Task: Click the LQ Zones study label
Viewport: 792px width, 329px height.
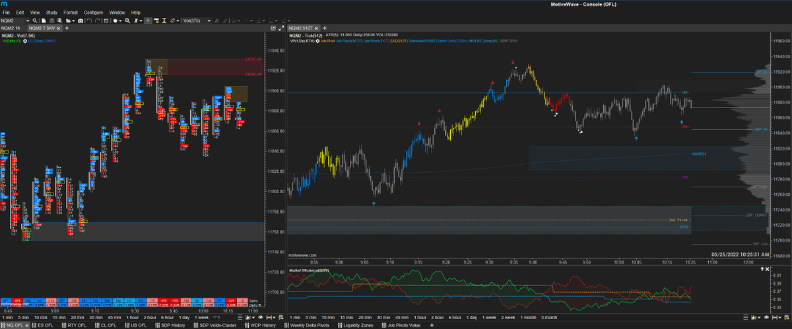Action: (x=42, y=41)
